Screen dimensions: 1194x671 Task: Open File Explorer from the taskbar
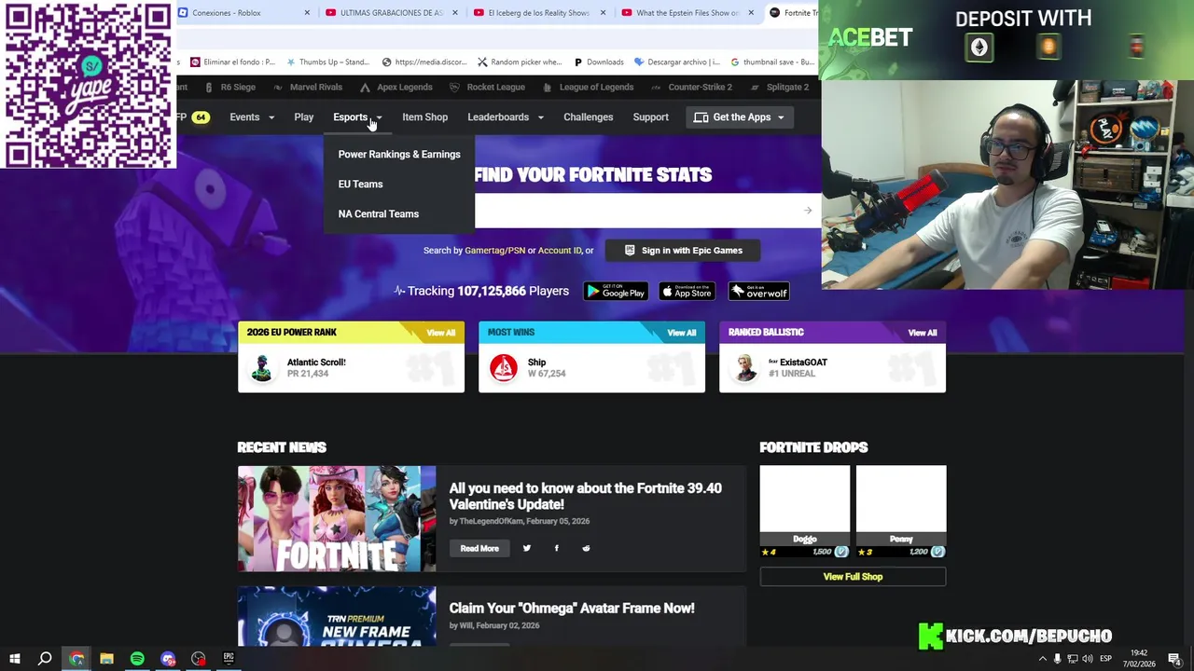[106, 659]
